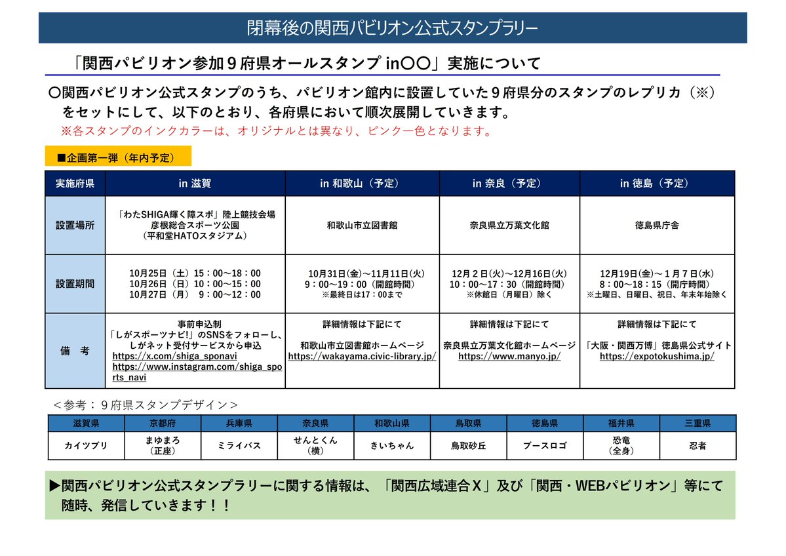This screenshot has height=556, width=786.
Task: Click the note ※休館日（月曜日）除く
Action: [x=509, y=295]
